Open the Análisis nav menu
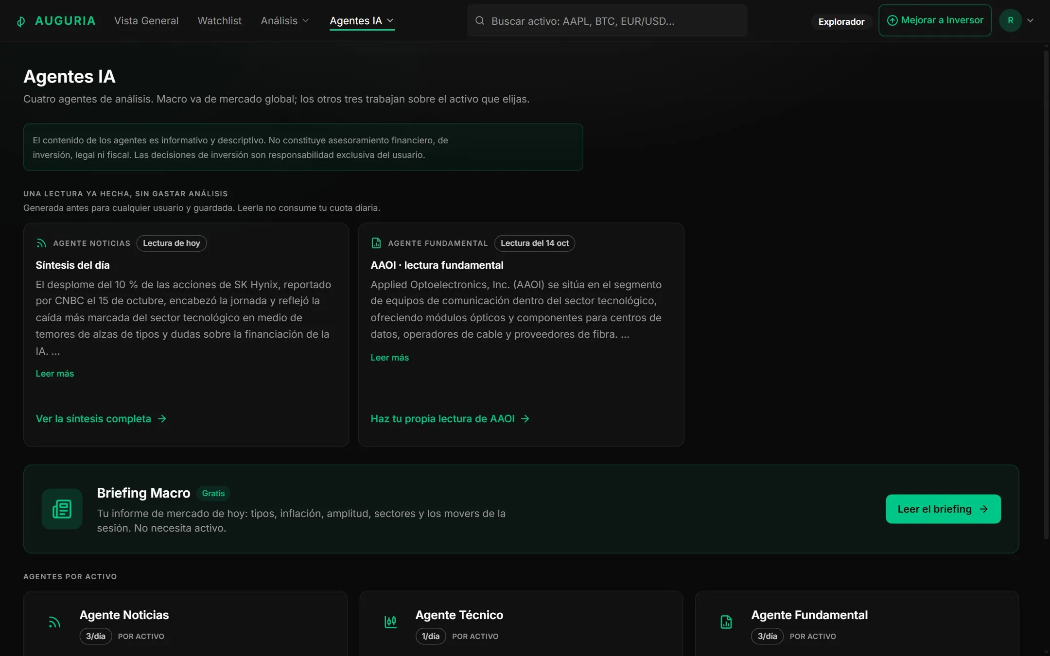Viewport: 1050px width, 656px height. (x=285, y=21)
